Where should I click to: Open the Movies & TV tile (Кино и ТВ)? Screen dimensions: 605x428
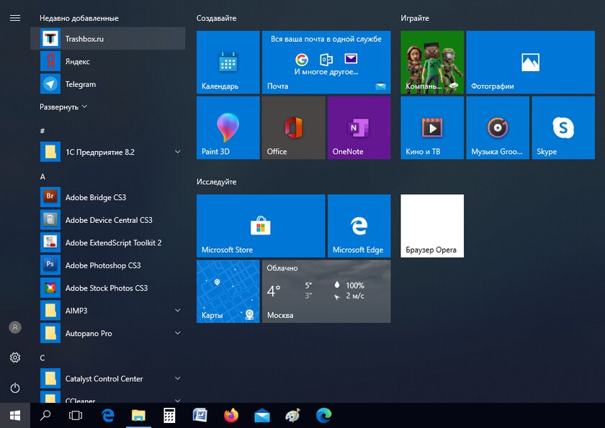click(x=432, y=128)
